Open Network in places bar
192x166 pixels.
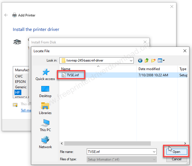[x=46, y=143]
